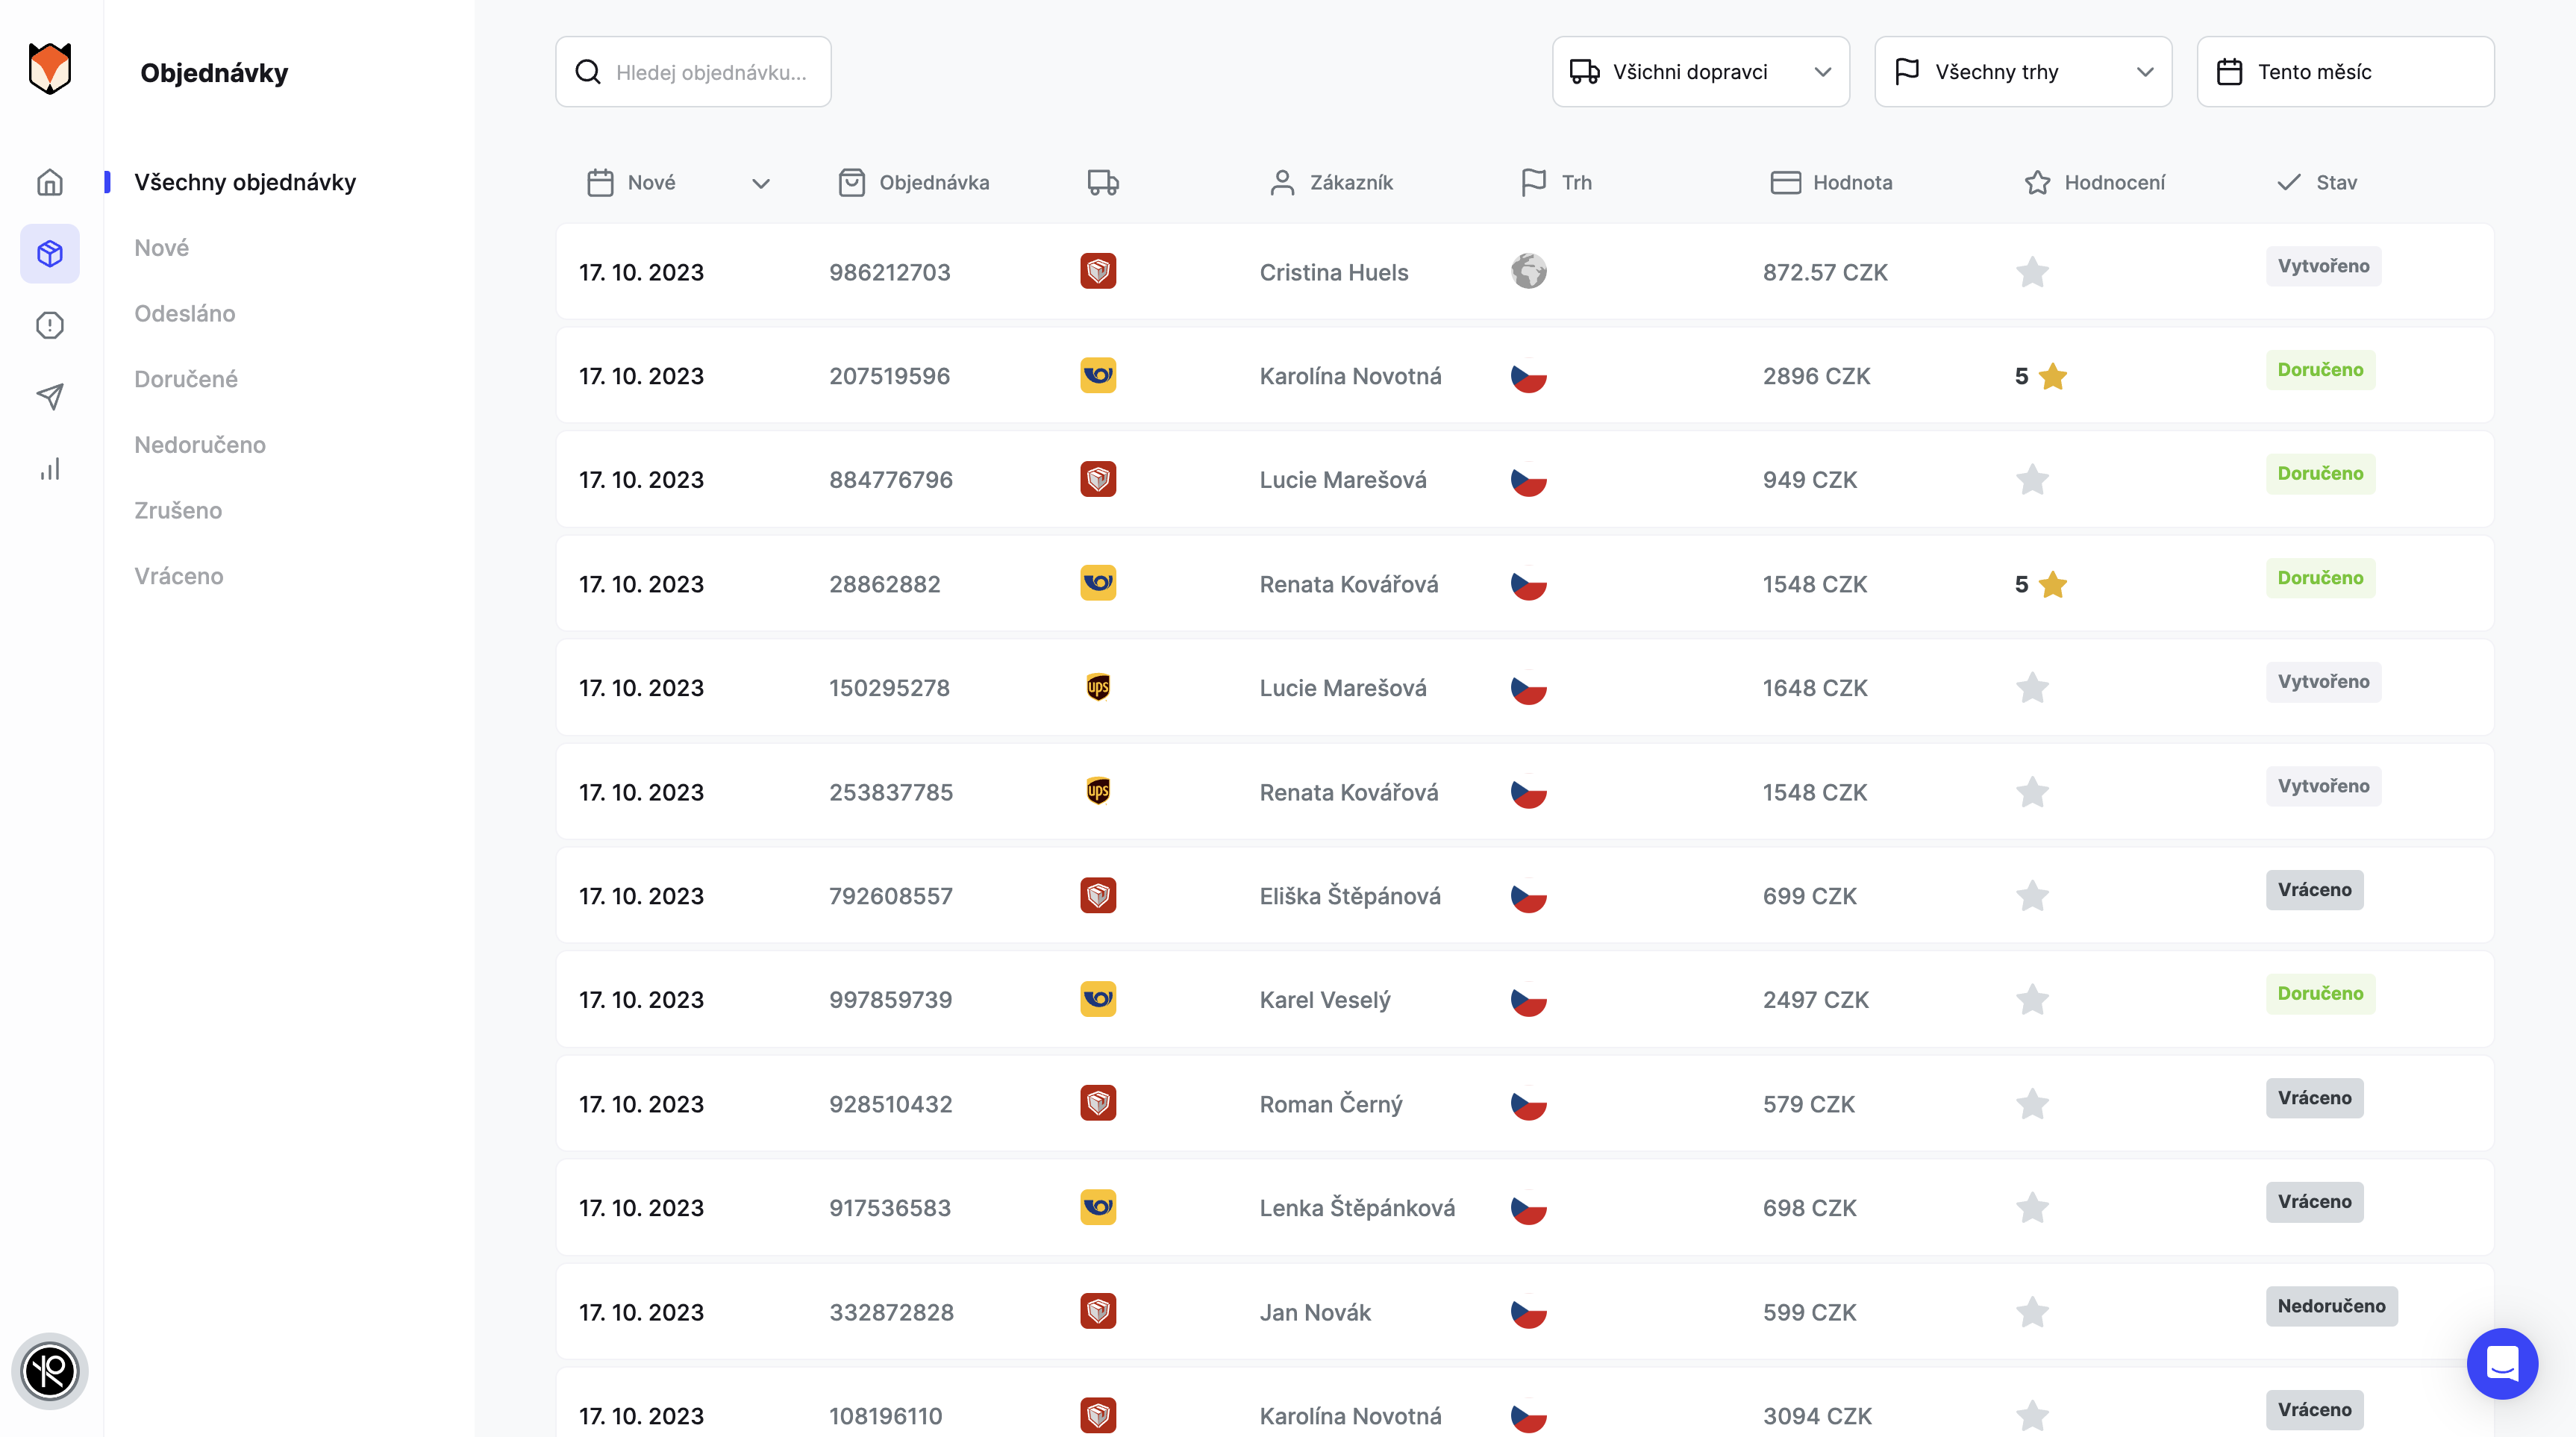Select Vráceno in the orders menu
This screenshot has height=1437, width=2576.
tap(179, 576)
